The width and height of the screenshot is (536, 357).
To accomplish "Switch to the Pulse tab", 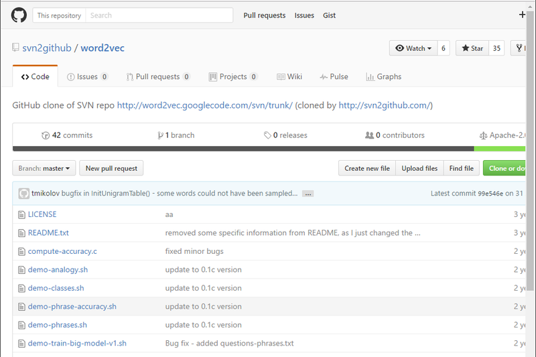I will (x=334, y=76).
